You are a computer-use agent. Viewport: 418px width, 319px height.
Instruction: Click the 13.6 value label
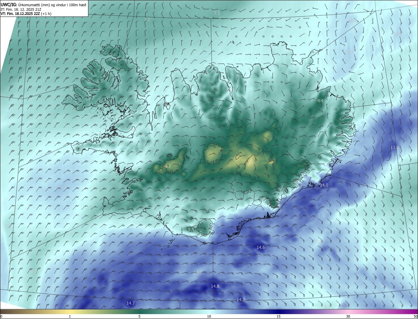[394, 148]
